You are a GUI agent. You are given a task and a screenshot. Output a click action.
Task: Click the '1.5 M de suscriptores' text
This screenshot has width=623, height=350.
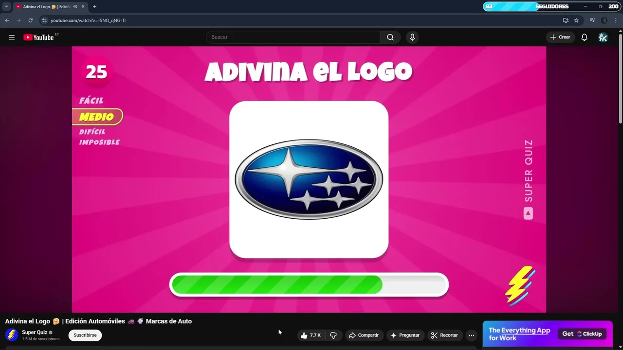(41, 339)
